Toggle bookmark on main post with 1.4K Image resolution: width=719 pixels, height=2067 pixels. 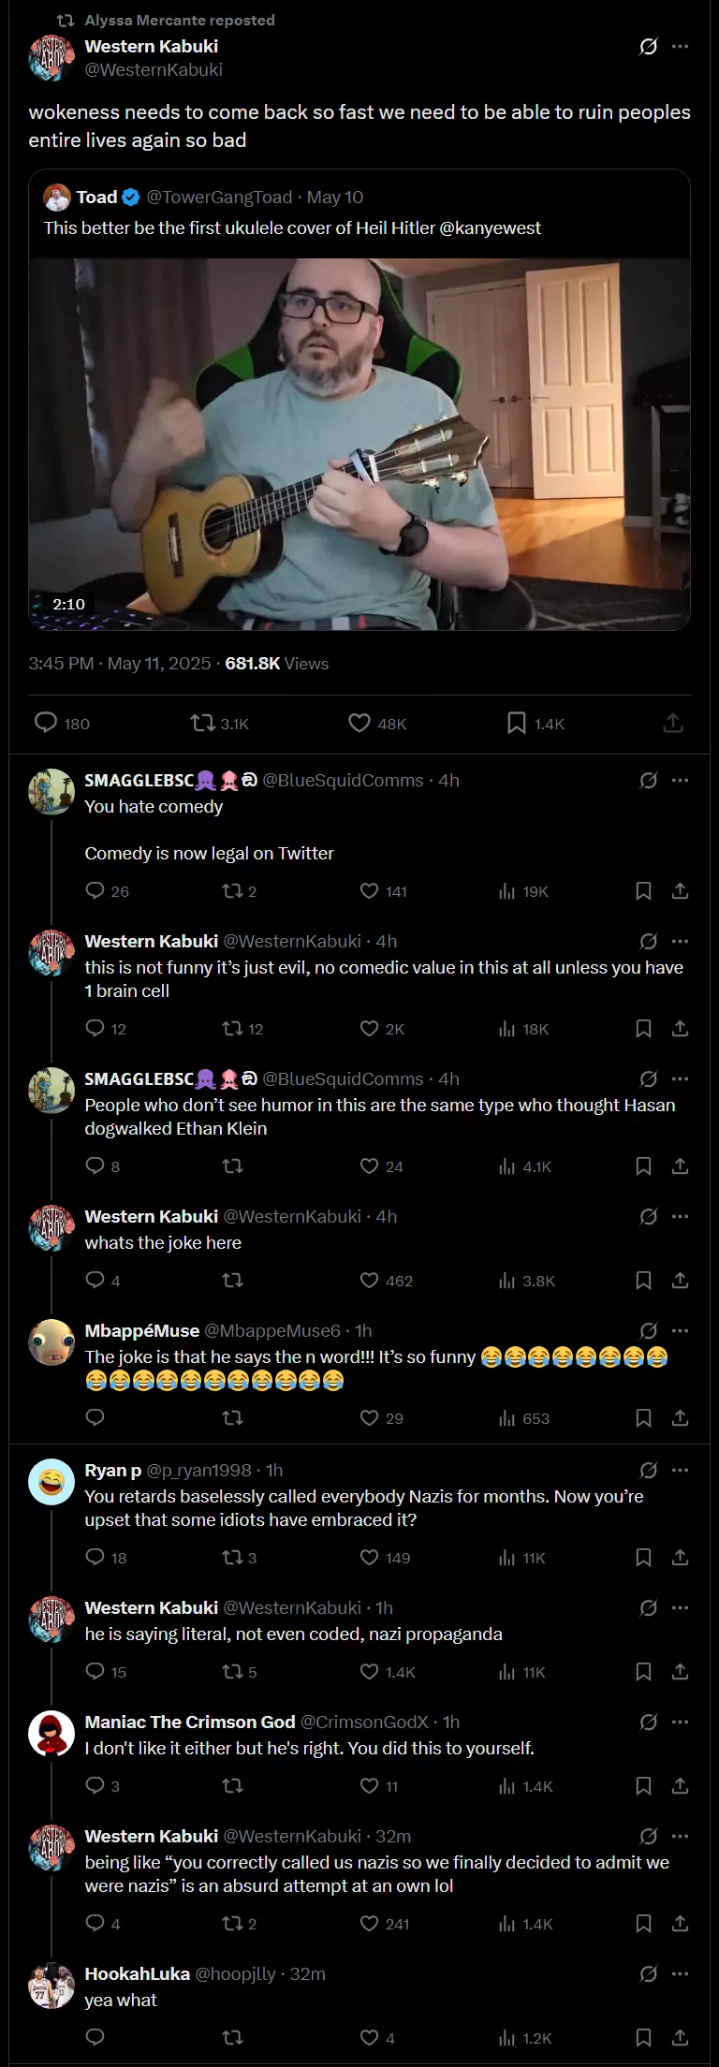pyautogui.click(x=516, y=723)
